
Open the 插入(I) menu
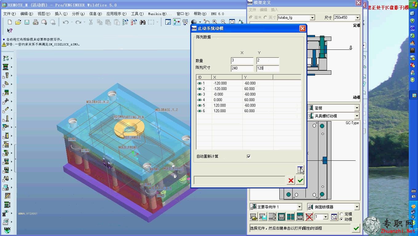pyautogui.click(x=61, y=14)
